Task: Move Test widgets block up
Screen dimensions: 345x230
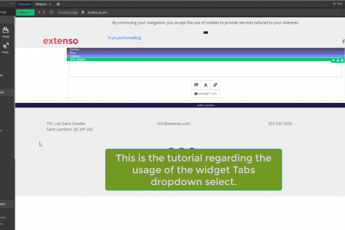Action: 332,60
